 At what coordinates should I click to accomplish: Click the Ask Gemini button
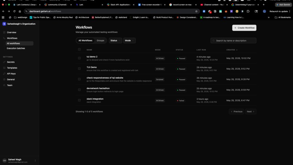point(284,5)
